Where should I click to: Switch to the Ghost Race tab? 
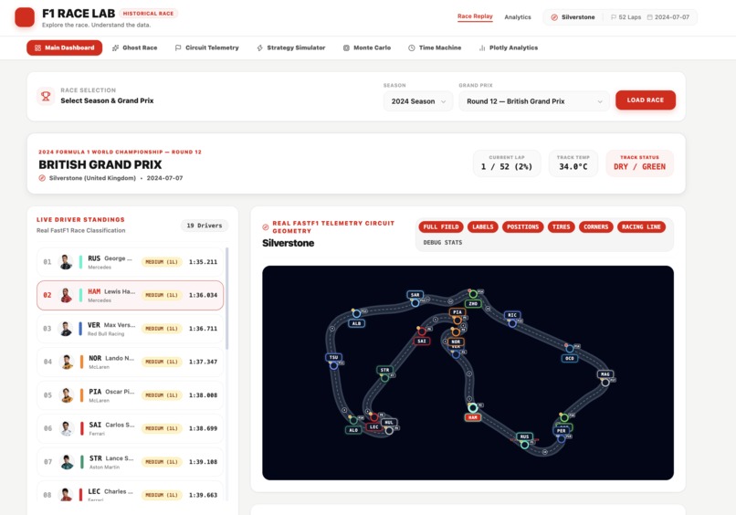135,47
